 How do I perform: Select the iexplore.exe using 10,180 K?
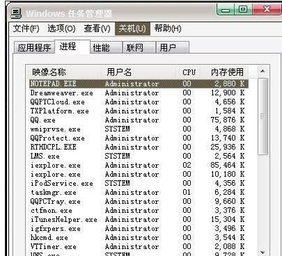click(139, 174)
